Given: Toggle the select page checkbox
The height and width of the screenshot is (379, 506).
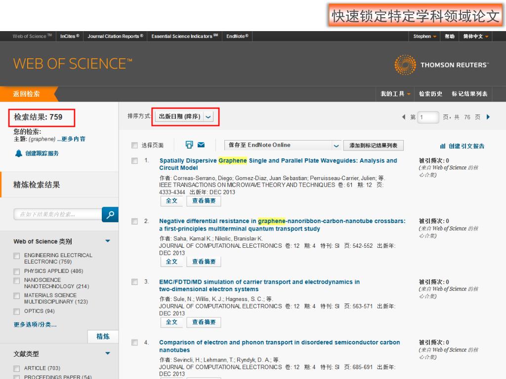Looking at the screenshot, I should [x=134, y=146].
